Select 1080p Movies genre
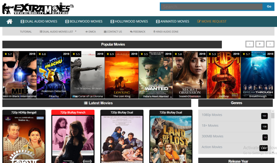This screenshot has height=163, width=277. [x=212, y=115]
